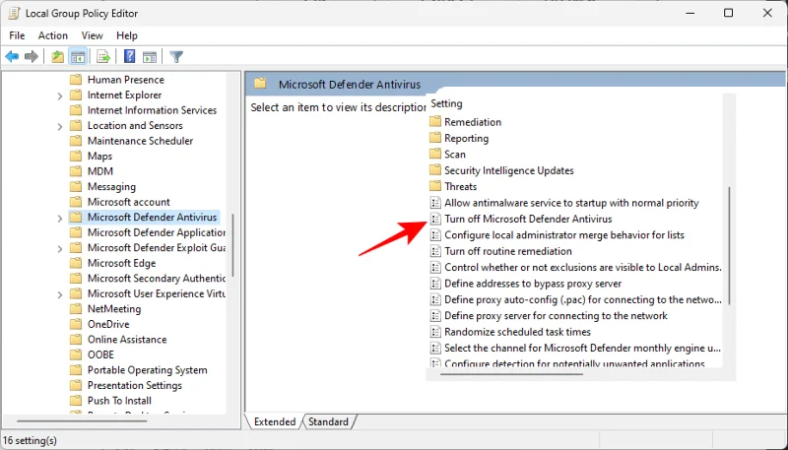788x450 pixels.
Task: Click the Remediation folder icon
Action: tap(435, 122)
